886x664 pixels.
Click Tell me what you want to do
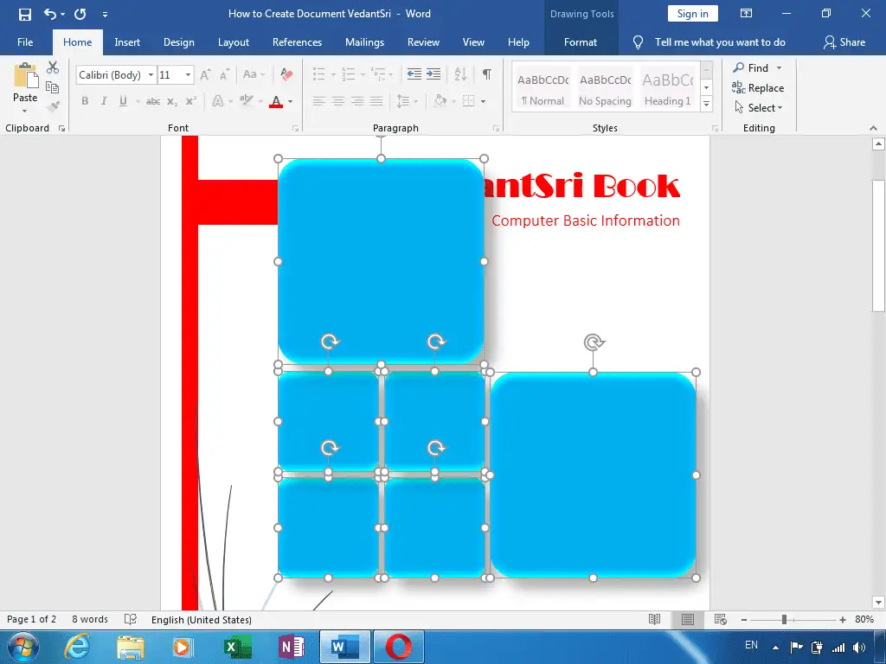tap(719, 42)
